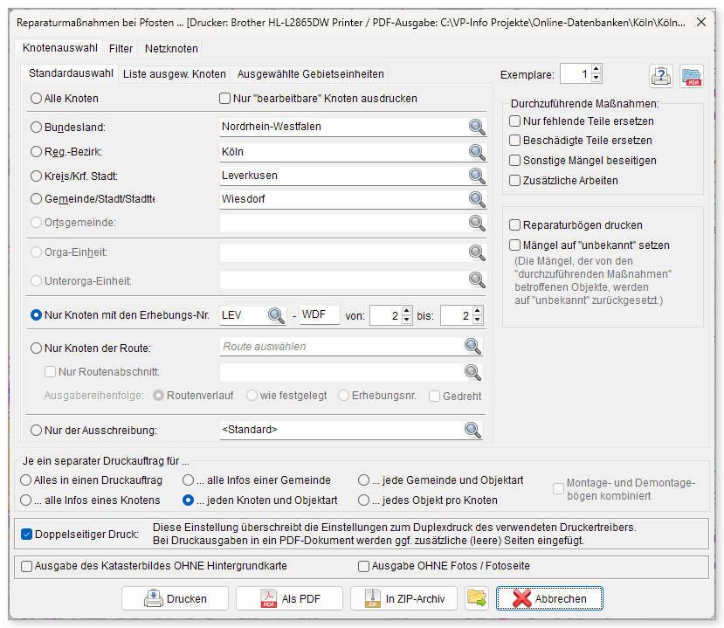Click the Als PDF button
This screenshot has height=628, width=724.
tap(289, 598)
